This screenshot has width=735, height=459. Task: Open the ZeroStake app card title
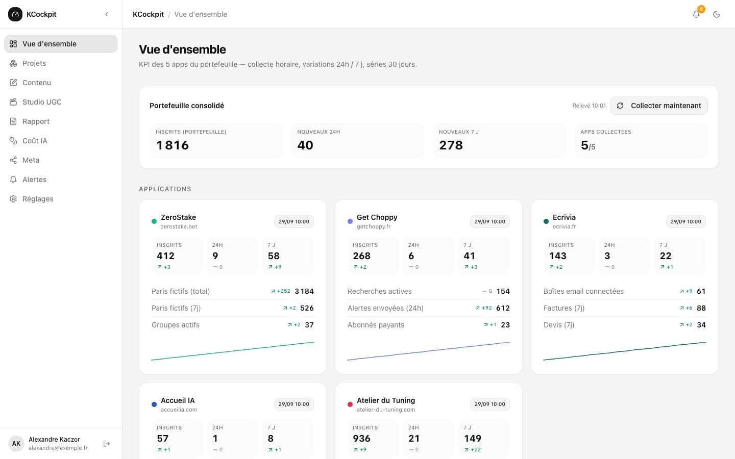coord(178,217)
